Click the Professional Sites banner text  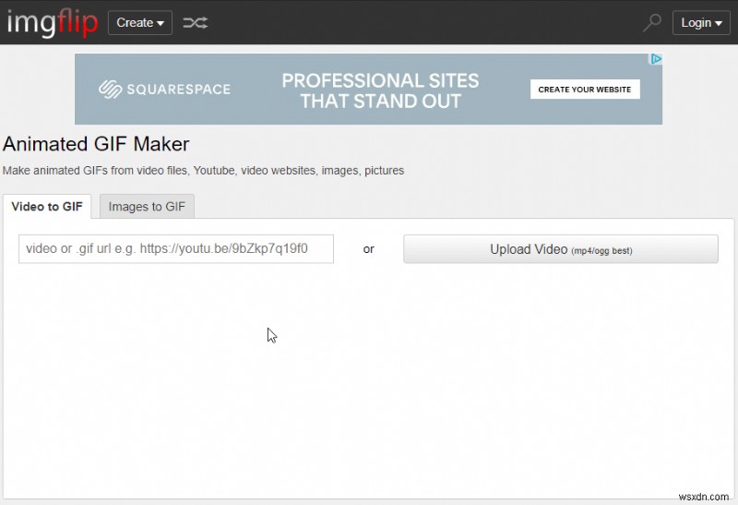click(380, 90)
